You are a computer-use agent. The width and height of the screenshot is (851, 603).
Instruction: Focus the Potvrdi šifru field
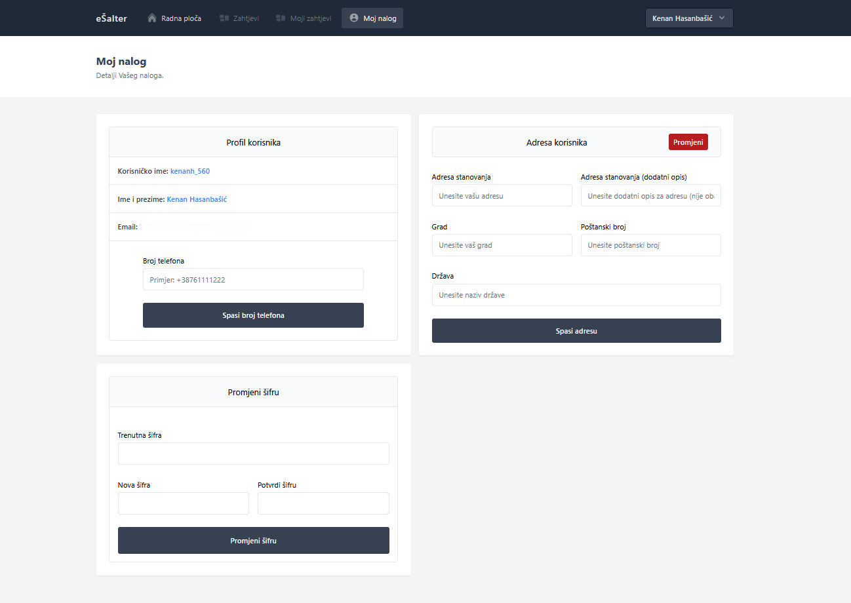pos(323,503)
